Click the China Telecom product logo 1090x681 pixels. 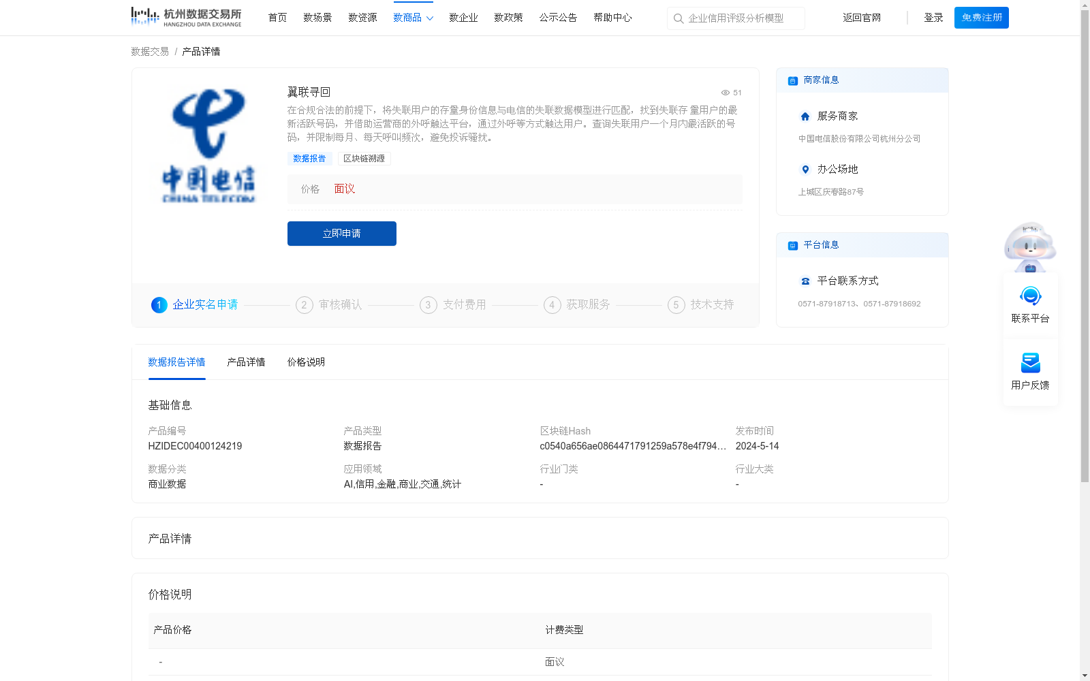208,146
